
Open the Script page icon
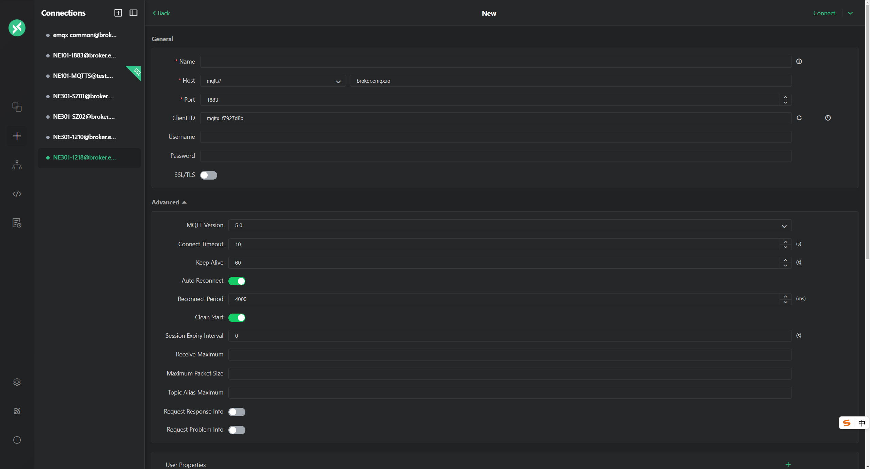[x=17, y=194]
